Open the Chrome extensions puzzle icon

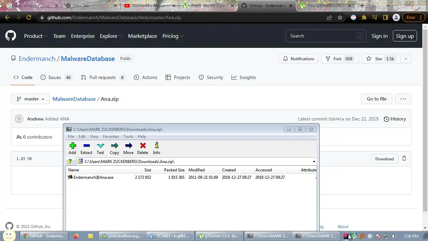pos(364,17)
